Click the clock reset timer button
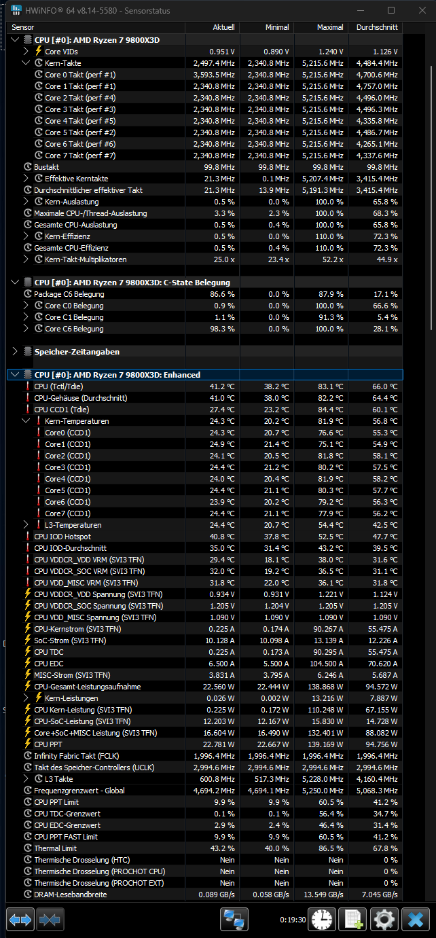The height and width of the screenshot is (938, 436). (321, 920)
